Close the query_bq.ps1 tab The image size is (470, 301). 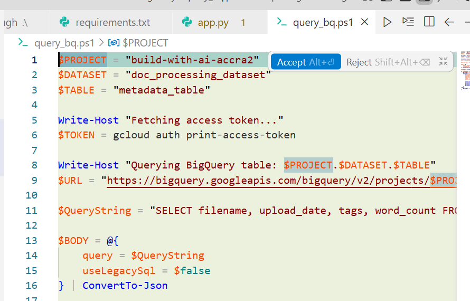[x=364, y=22]
